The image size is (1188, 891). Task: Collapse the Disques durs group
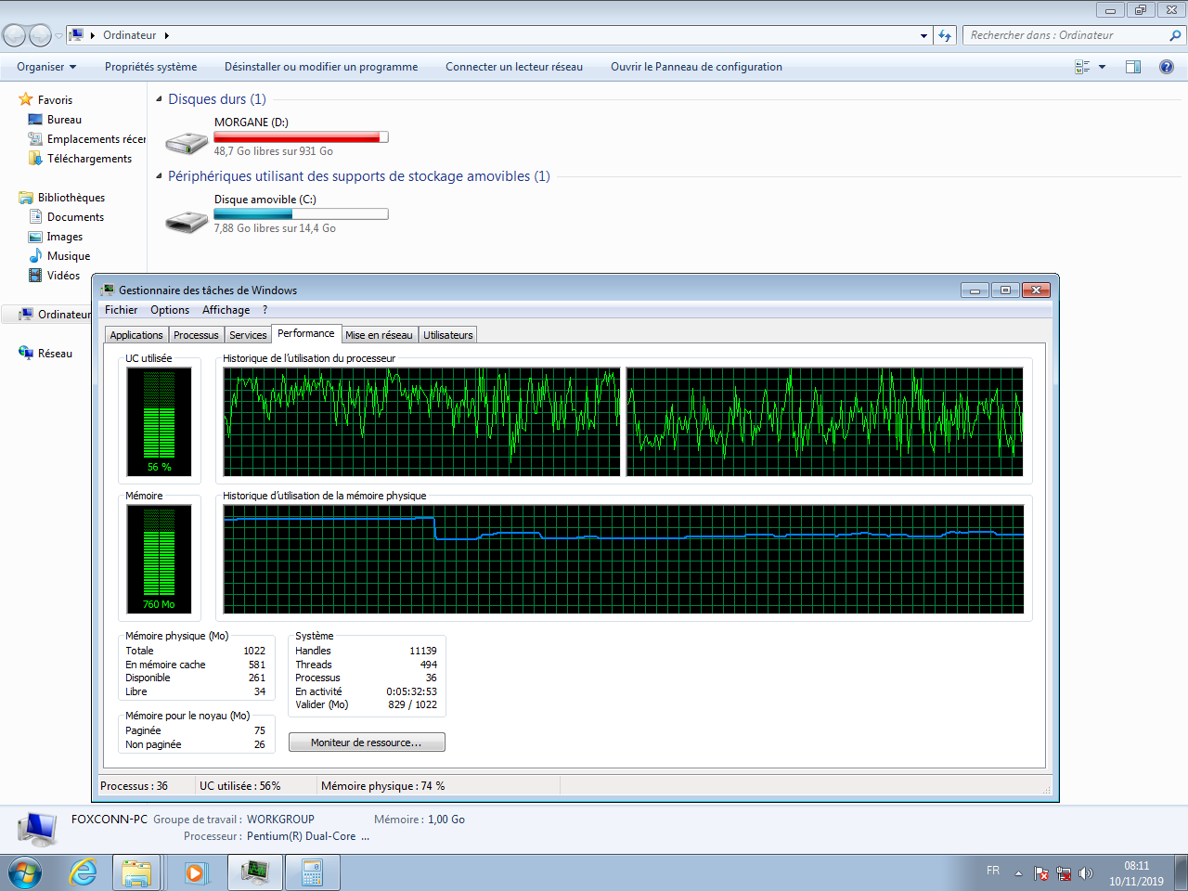(159, 99)
